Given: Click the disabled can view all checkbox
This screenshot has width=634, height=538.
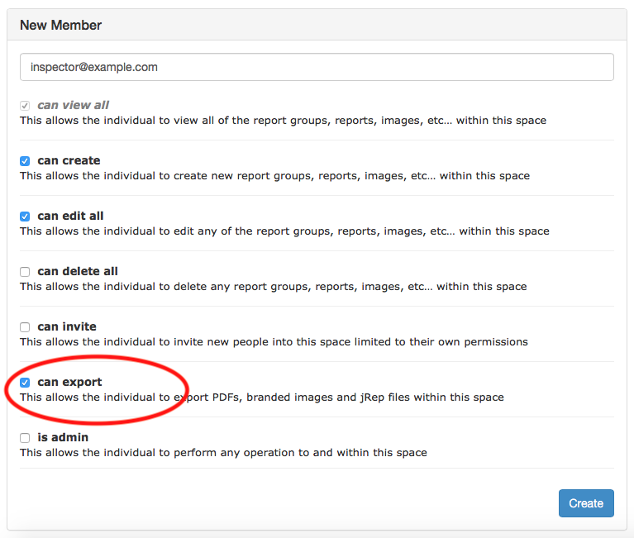Looking at the screenshot, I should [25, 106].
